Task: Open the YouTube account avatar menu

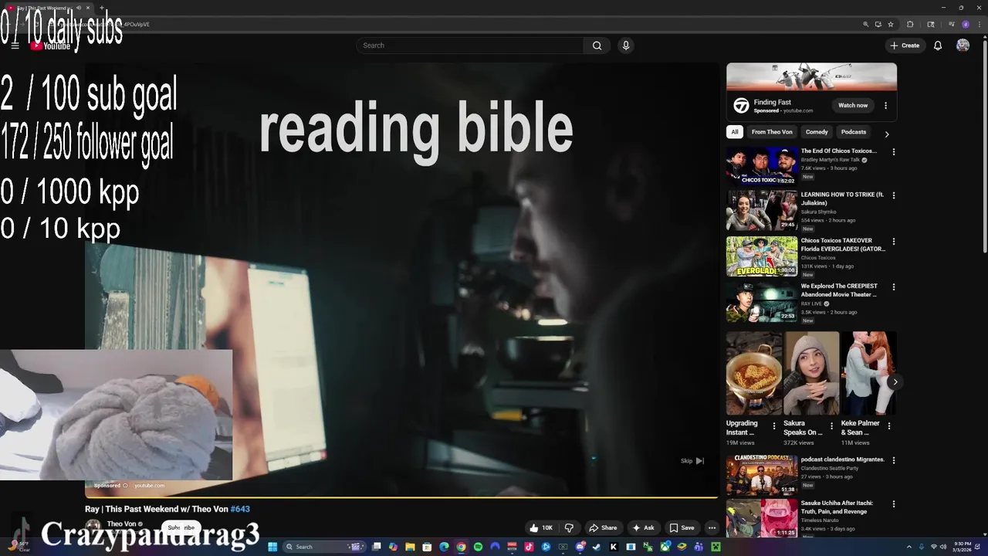Action: 963,46
